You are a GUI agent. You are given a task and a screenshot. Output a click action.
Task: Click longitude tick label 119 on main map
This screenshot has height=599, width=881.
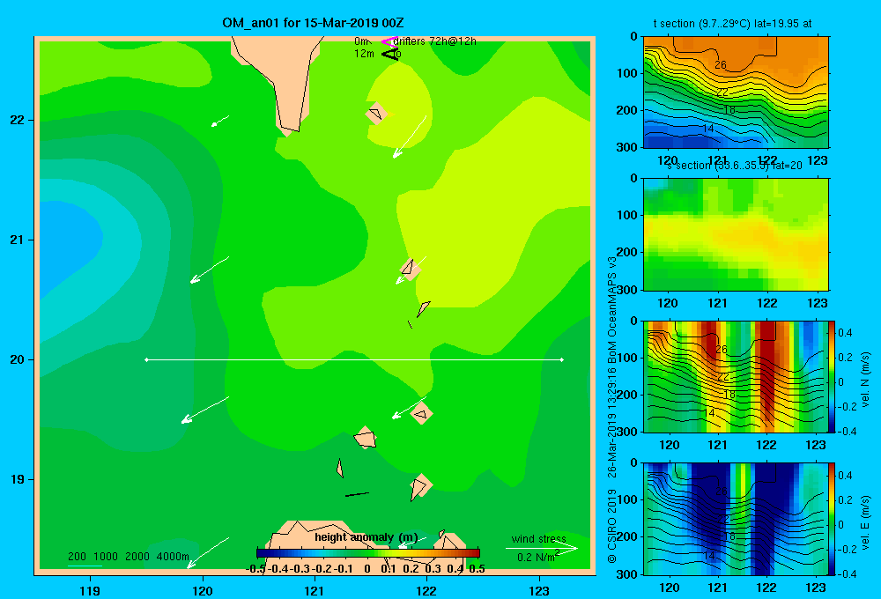(x=90, y=591)
